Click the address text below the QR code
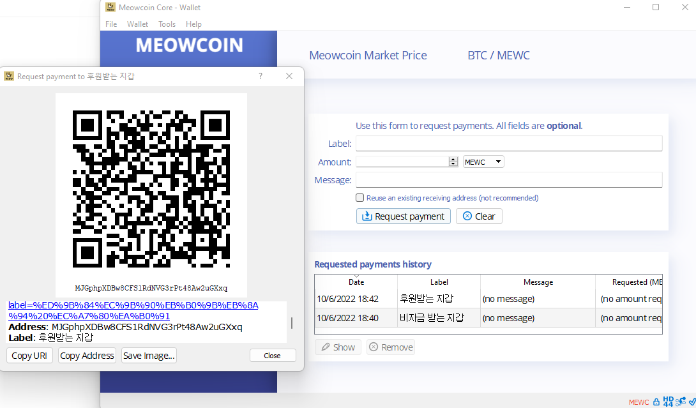This screenshot has width=696, height=408. [x=151, y=288]
